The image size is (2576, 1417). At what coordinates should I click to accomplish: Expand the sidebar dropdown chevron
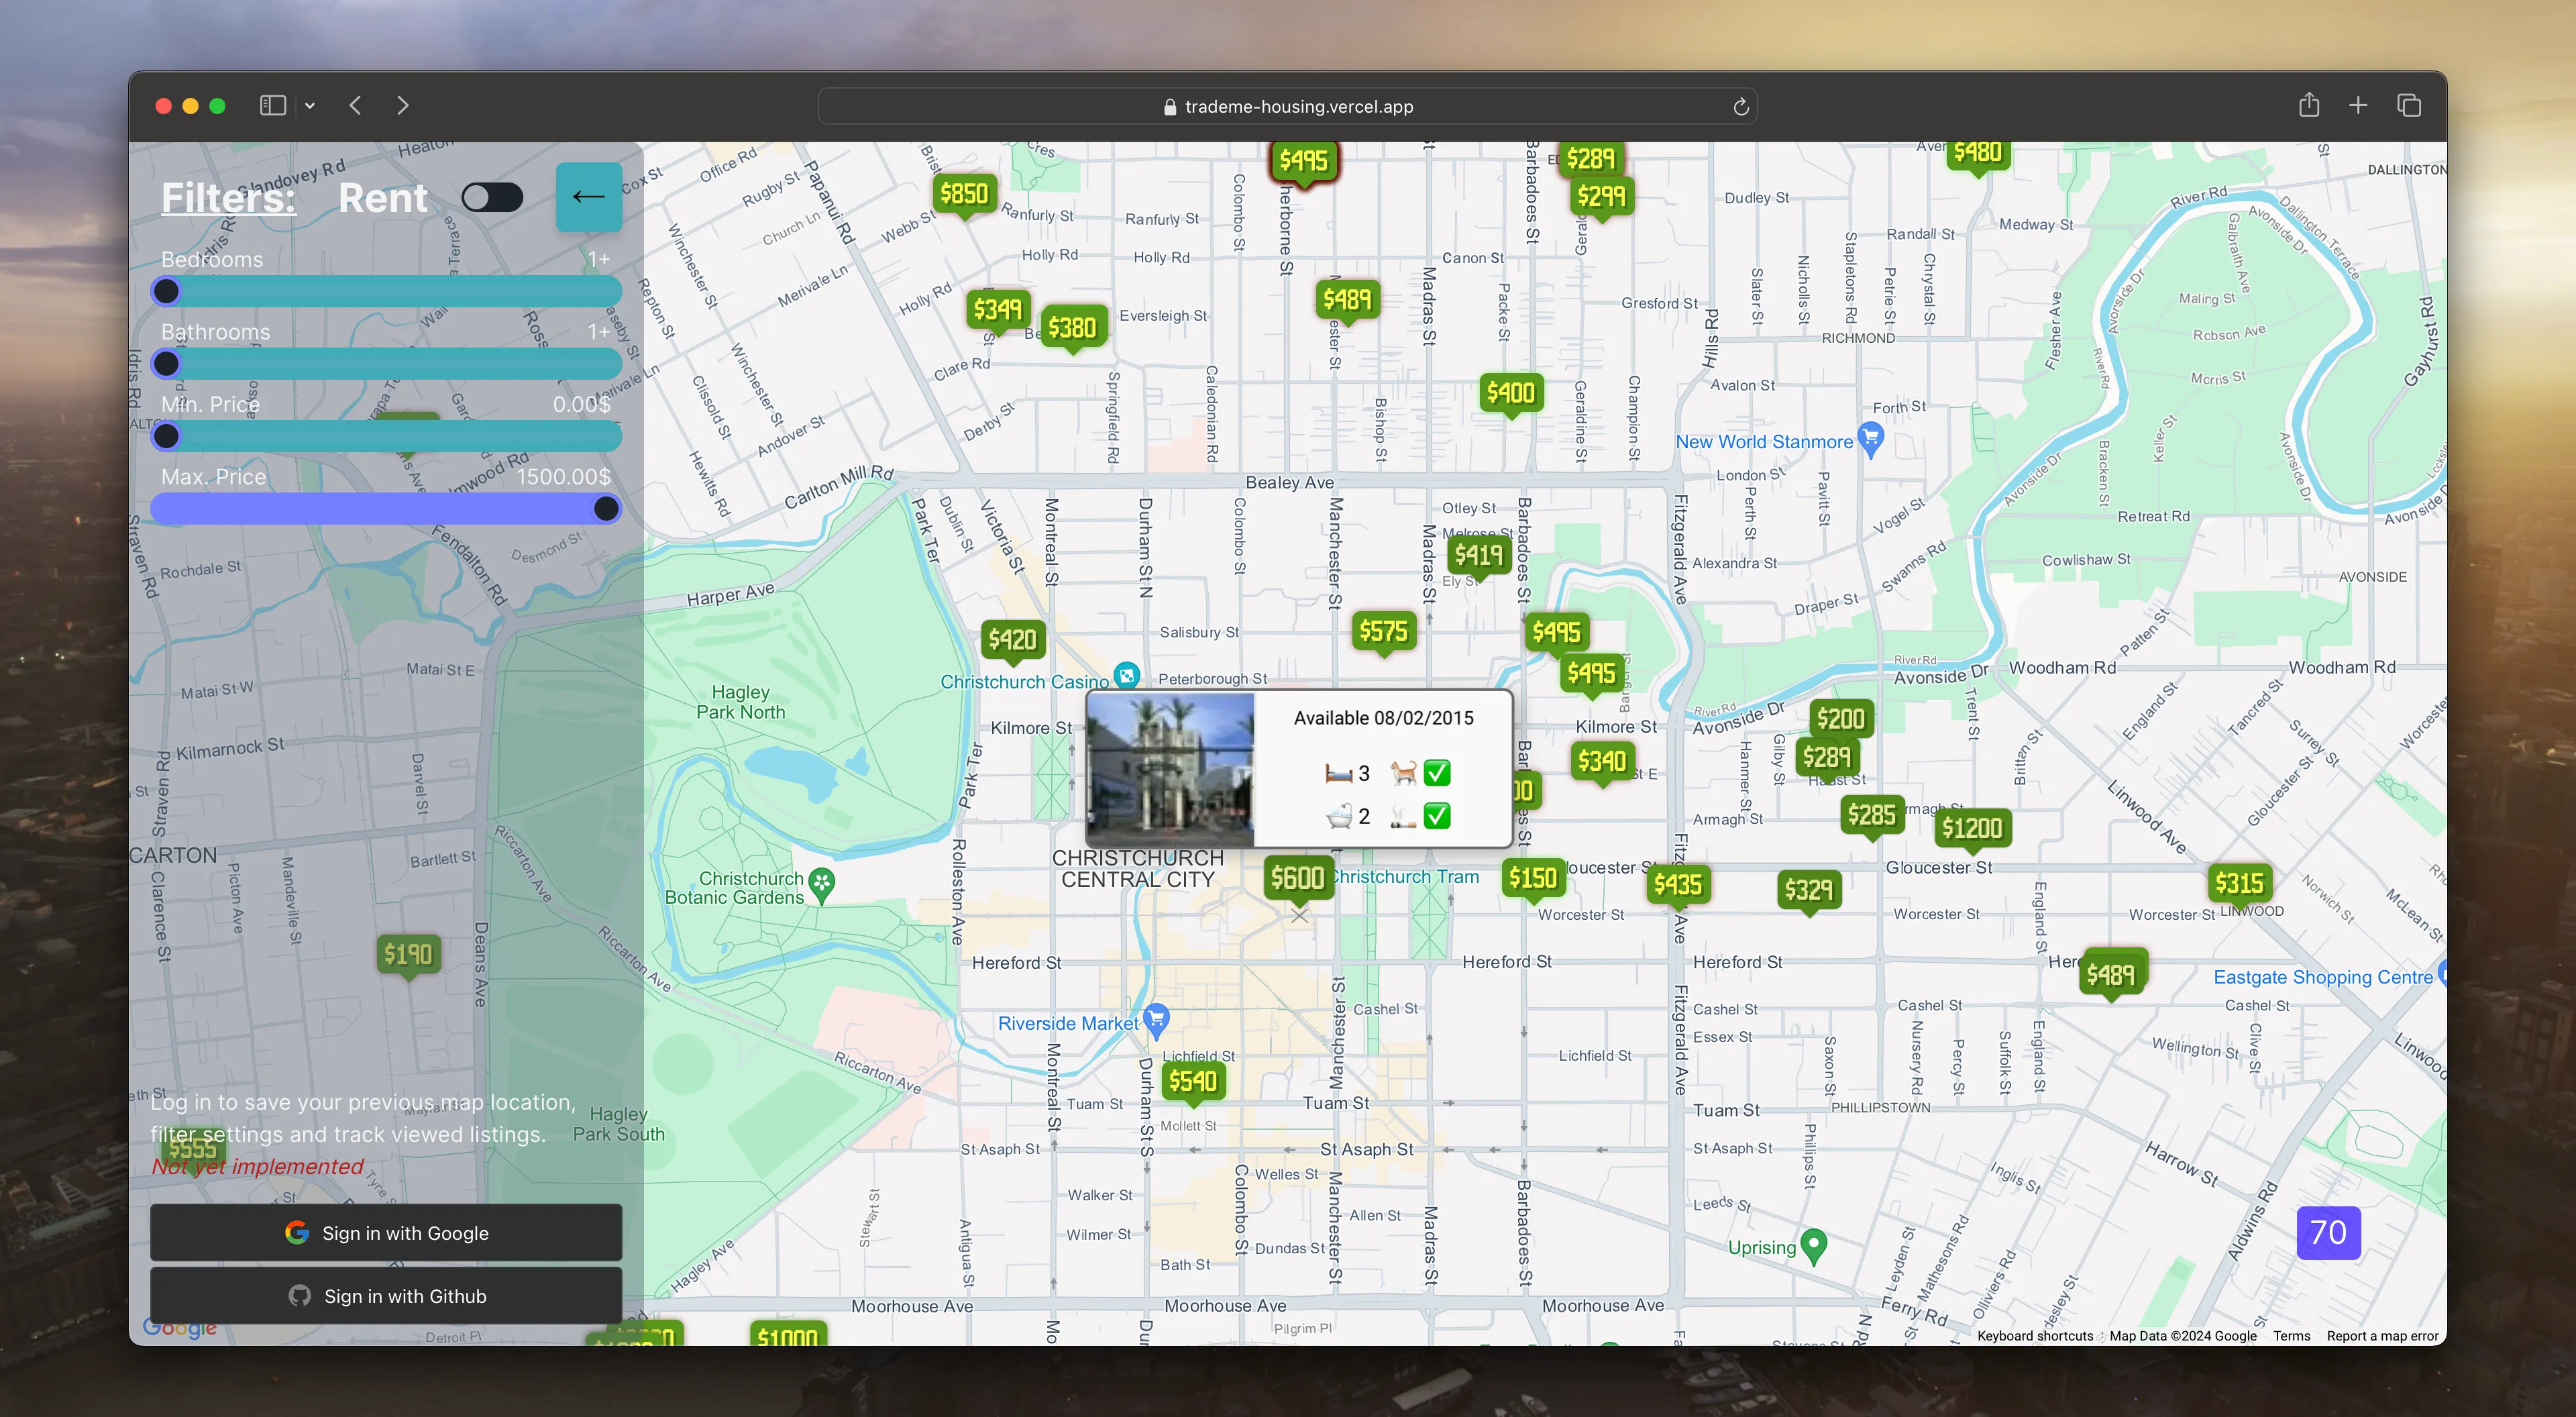(x=310, y=106)
